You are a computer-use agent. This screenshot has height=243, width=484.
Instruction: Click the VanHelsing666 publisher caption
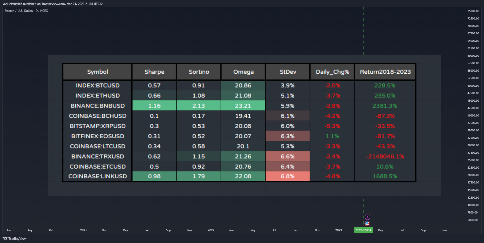coord(53,4)
